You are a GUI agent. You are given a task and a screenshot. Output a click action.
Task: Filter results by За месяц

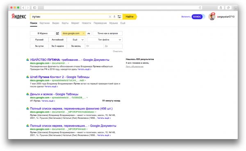tap(76, 46)
